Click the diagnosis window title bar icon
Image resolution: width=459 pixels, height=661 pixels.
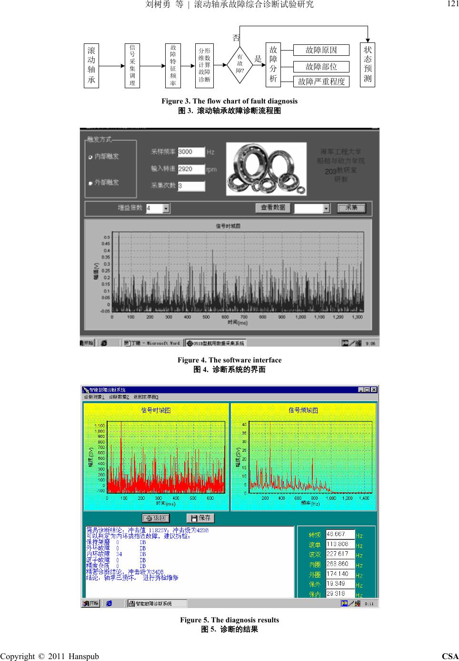click(x=86, y=390)
